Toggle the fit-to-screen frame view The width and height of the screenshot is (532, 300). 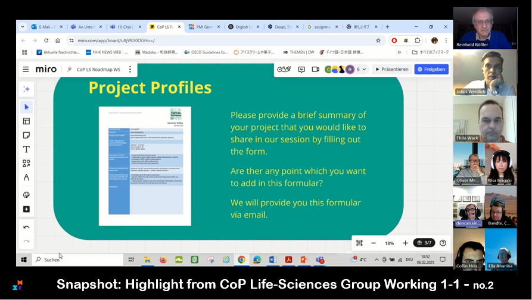coord(359,243)
